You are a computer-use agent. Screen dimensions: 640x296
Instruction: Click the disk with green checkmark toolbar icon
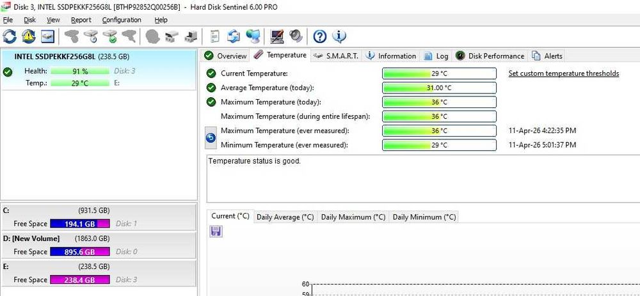(110, 36)
